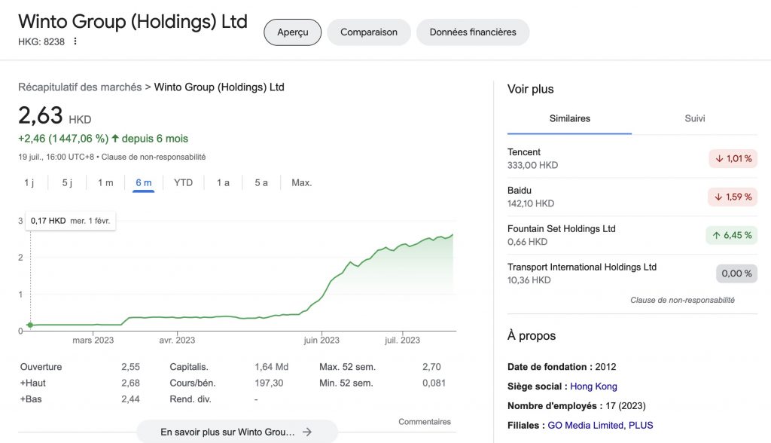This screenshot has height=443, width=771.
Task: Select the 1 j time range
Action: [x=29, y=182]
